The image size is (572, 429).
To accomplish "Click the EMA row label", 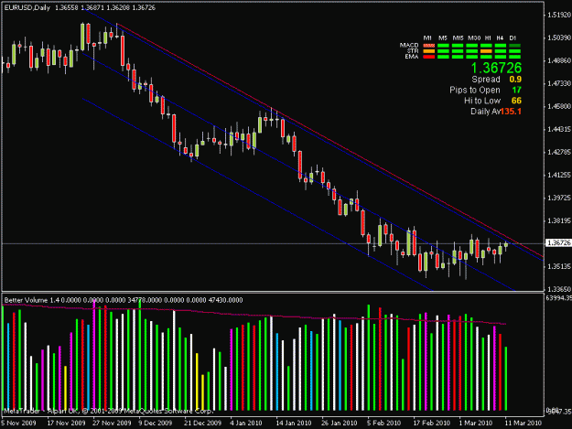I will click(x=412, y=57).
